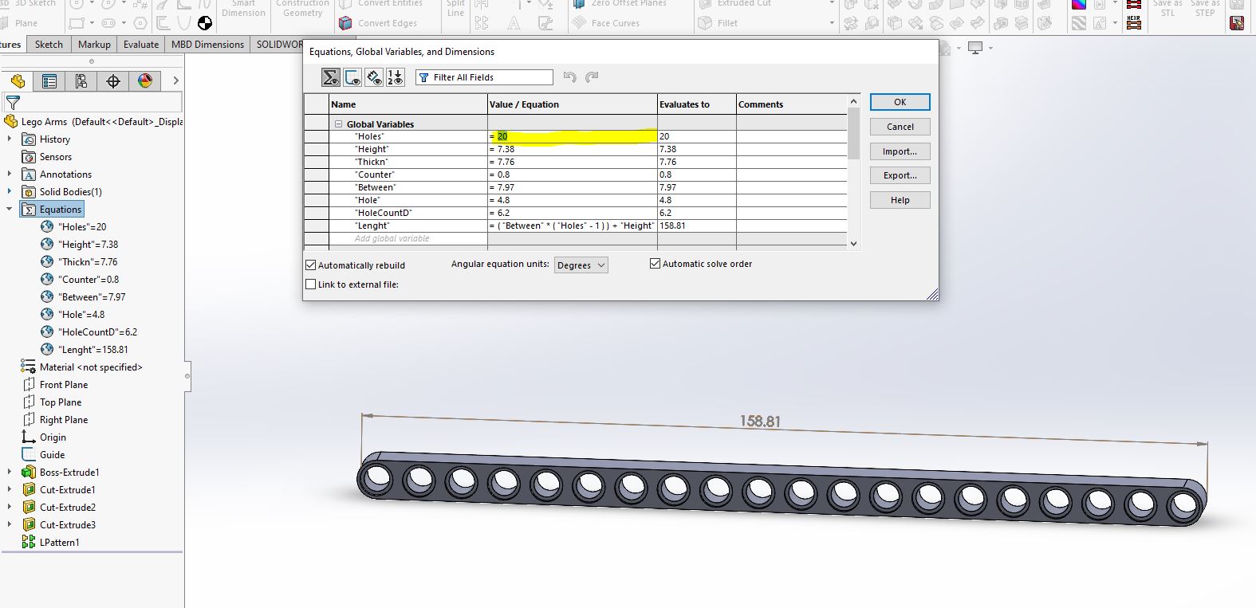Expand the Solid Bodies(1) node
The height and width of the screenshot is (608, 1256).
tap(10, 192)
